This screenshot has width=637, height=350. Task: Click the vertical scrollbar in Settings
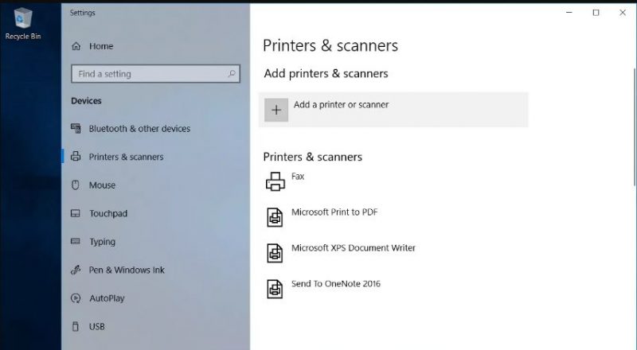tap(635, 127)
